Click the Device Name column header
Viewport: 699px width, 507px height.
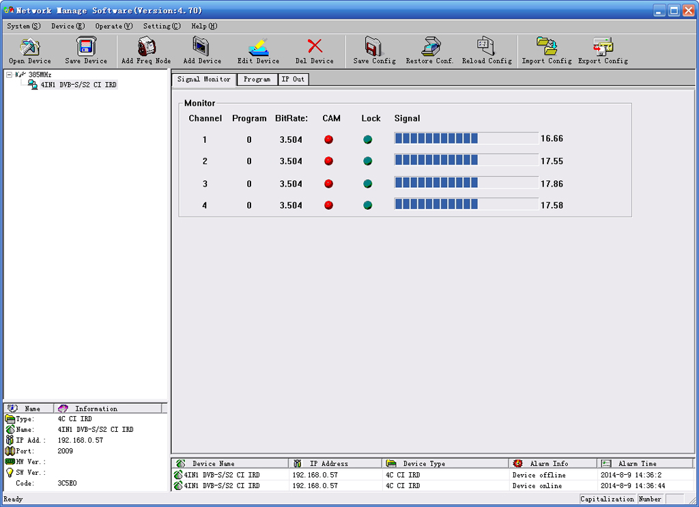click(230, 464)
